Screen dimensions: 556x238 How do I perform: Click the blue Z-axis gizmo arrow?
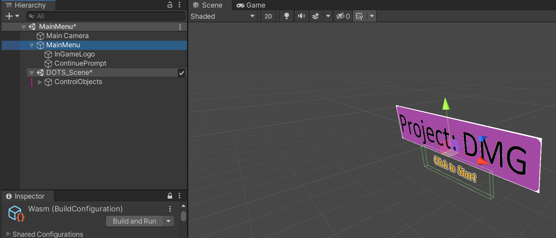coord(483,139)
